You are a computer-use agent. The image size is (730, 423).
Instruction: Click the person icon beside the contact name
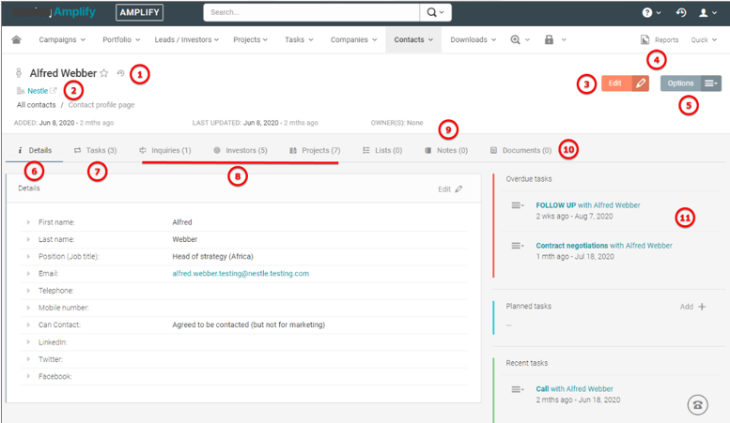pos(19,73)
